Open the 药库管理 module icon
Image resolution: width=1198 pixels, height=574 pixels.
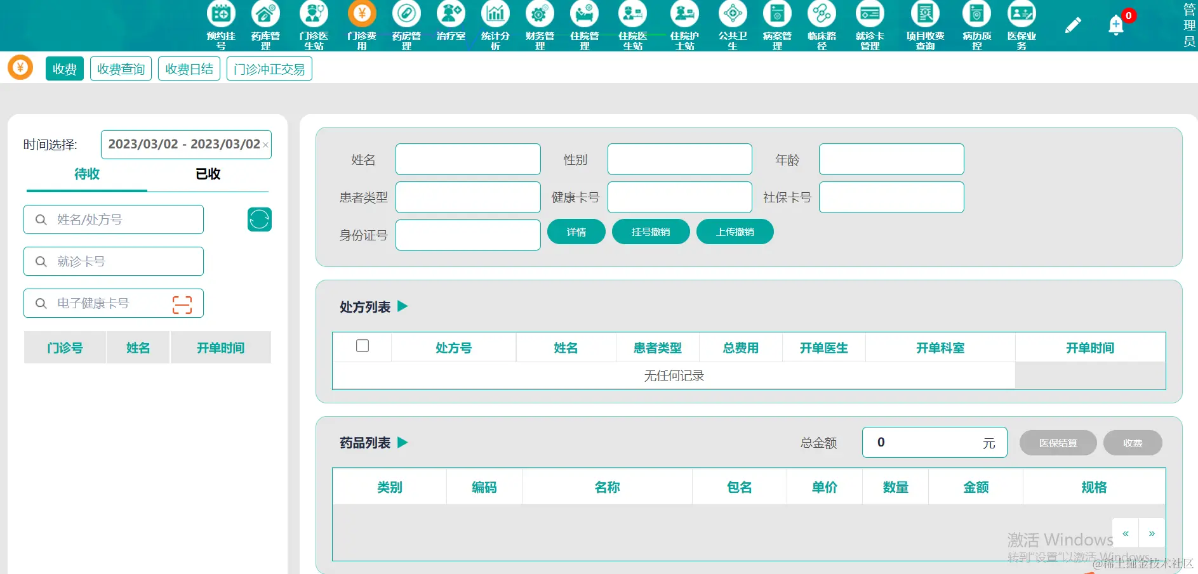pyautogui.click(x=265, y=14)
